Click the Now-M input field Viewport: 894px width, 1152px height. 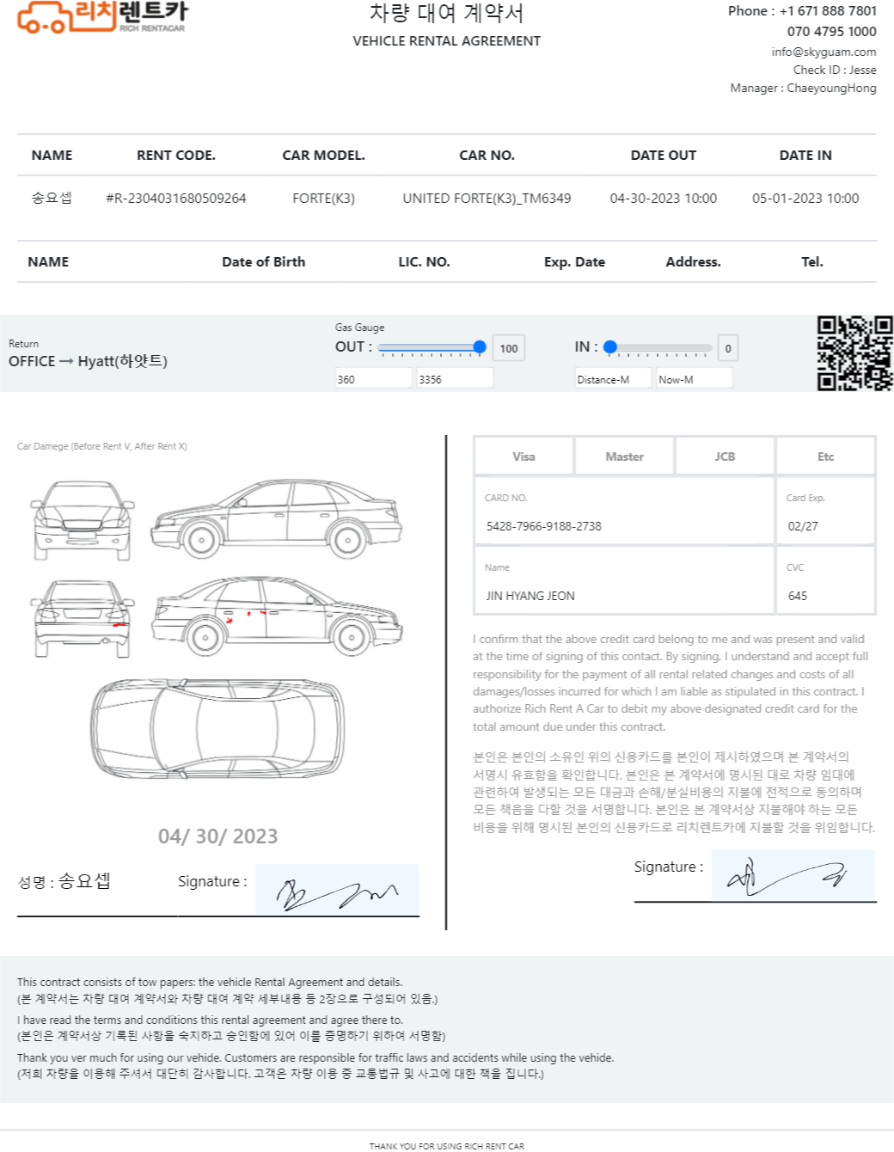(695, 378)
